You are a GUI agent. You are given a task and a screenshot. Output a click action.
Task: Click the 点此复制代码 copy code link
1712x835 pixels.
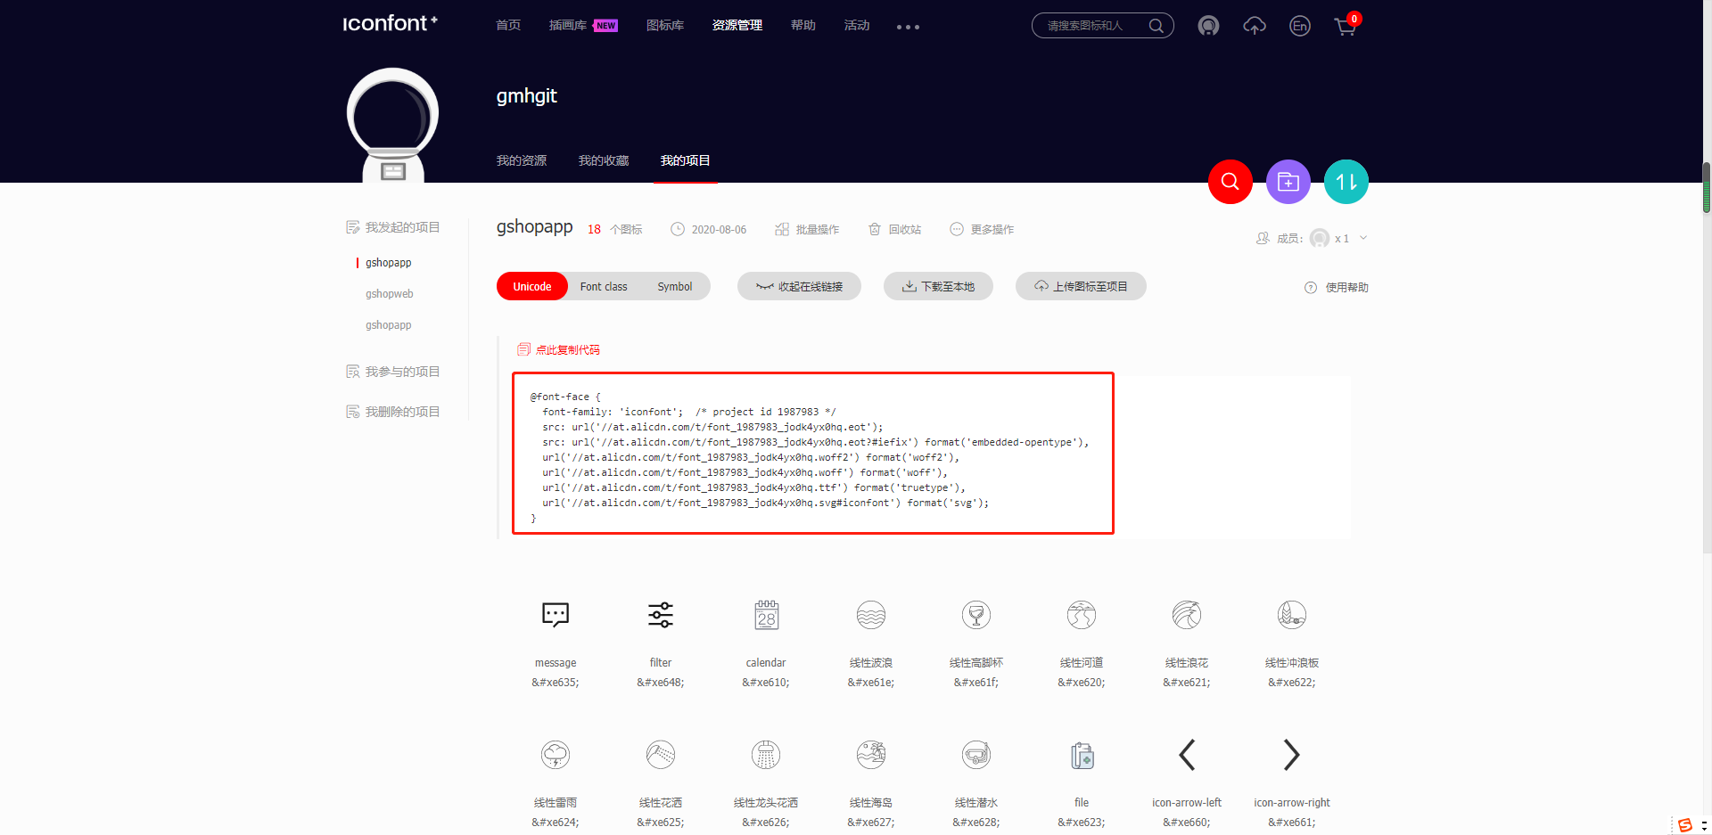(x=557, y=349)
